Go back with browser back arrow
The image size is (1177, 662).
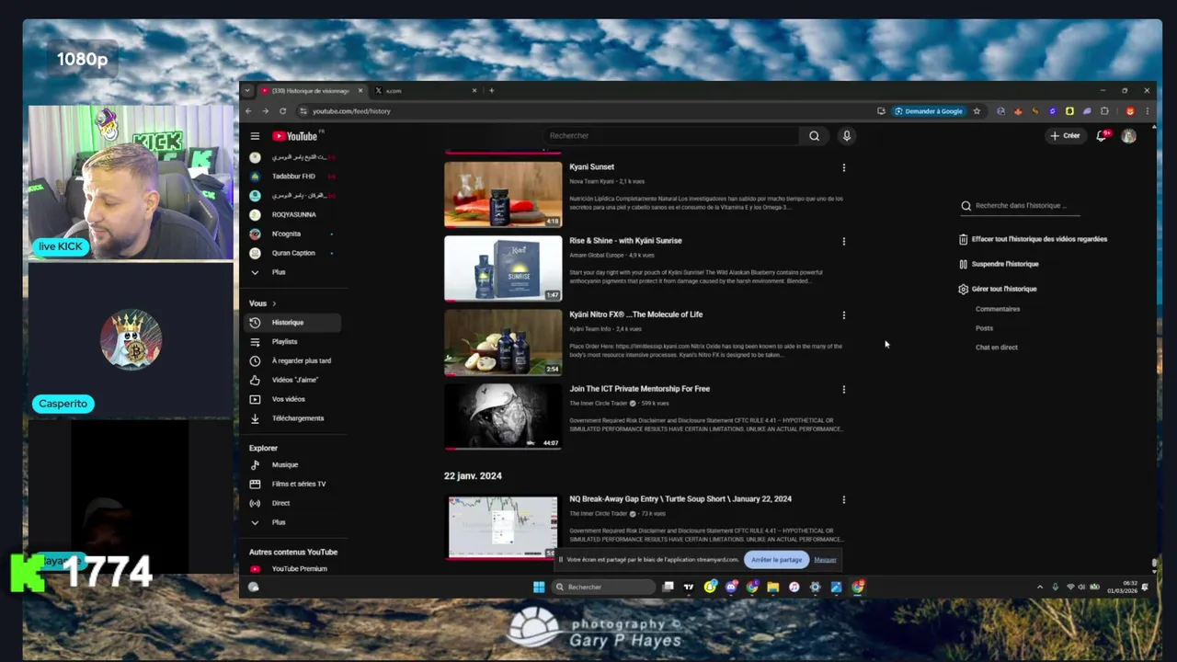click(248, 111)
